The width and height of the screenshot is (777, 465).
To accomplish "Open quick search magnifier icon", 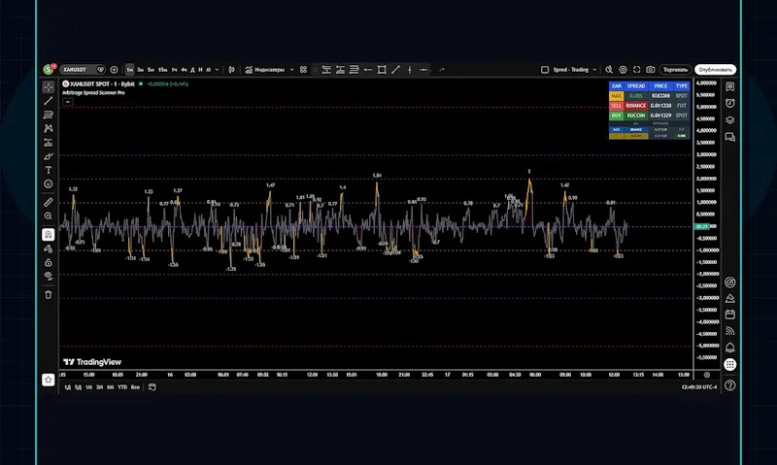I will coord(609,70).
